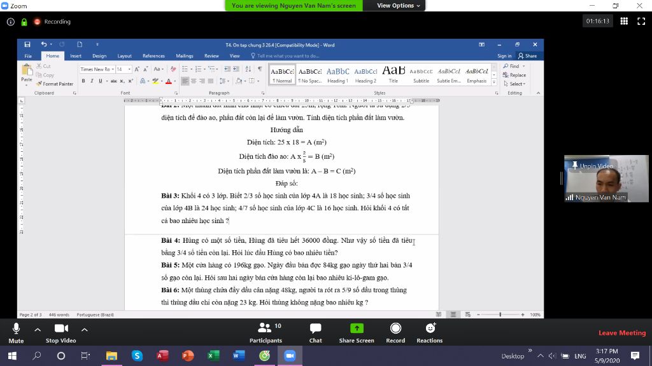Image resolution: width=652 pixels, height=366 pixels.
Task: Open Zoom Reactions menu
Action: pos(430,333)
